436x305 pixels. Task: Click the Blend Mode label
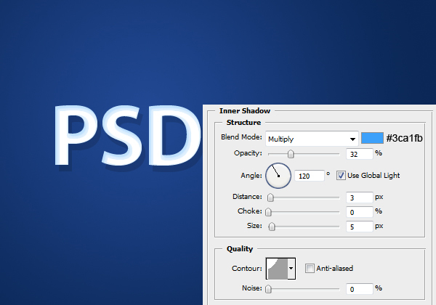click(x=241, y=137)
